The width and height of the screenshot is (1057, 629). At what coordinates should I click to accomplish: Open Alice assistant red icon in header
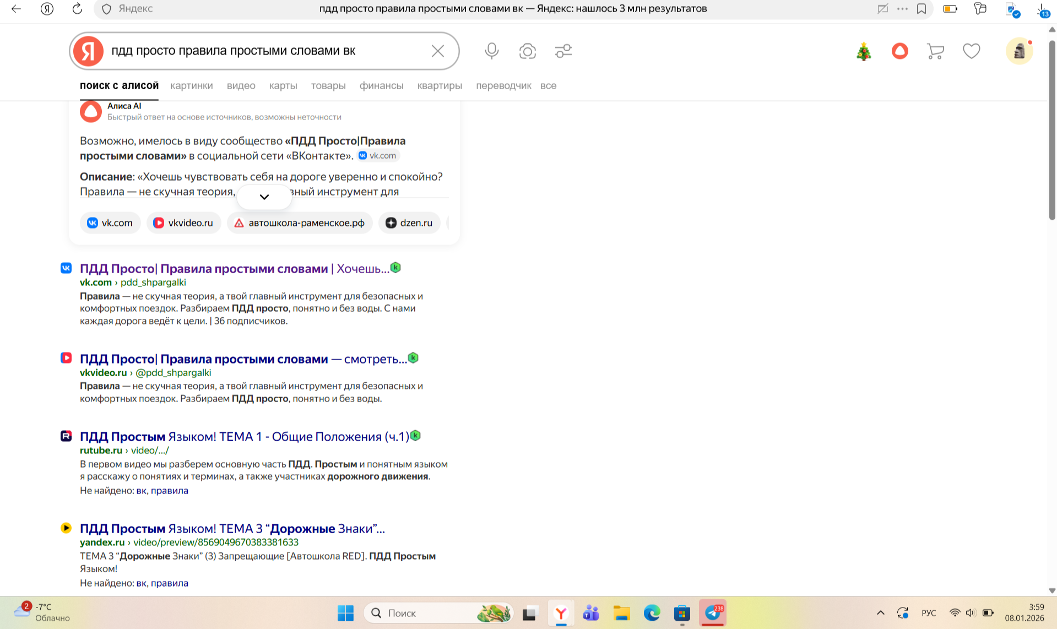pyautogui.click(x=900, y=51)
